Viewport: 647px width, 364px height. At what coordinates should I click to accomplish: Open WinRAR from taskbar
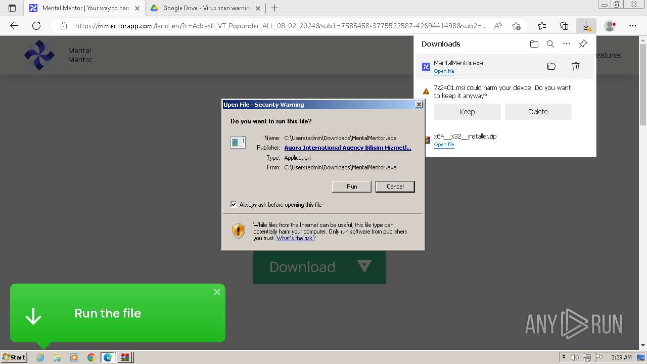coord(124,357)
